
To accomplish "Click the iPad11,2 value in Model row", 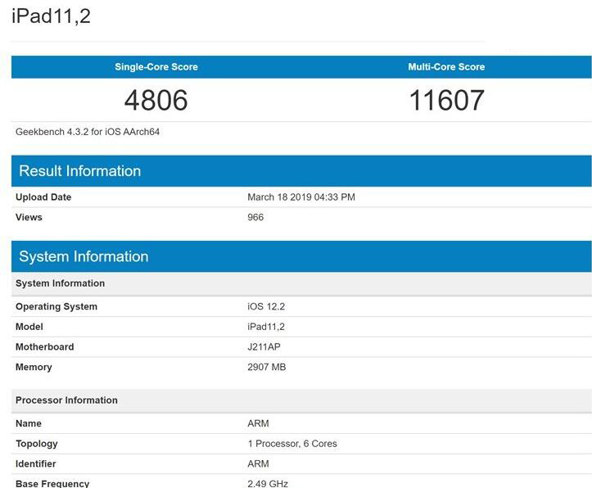I will click(x=266, y=327).
